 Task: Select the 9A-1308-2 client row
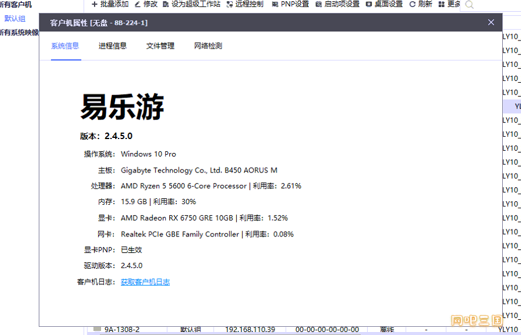122,330
